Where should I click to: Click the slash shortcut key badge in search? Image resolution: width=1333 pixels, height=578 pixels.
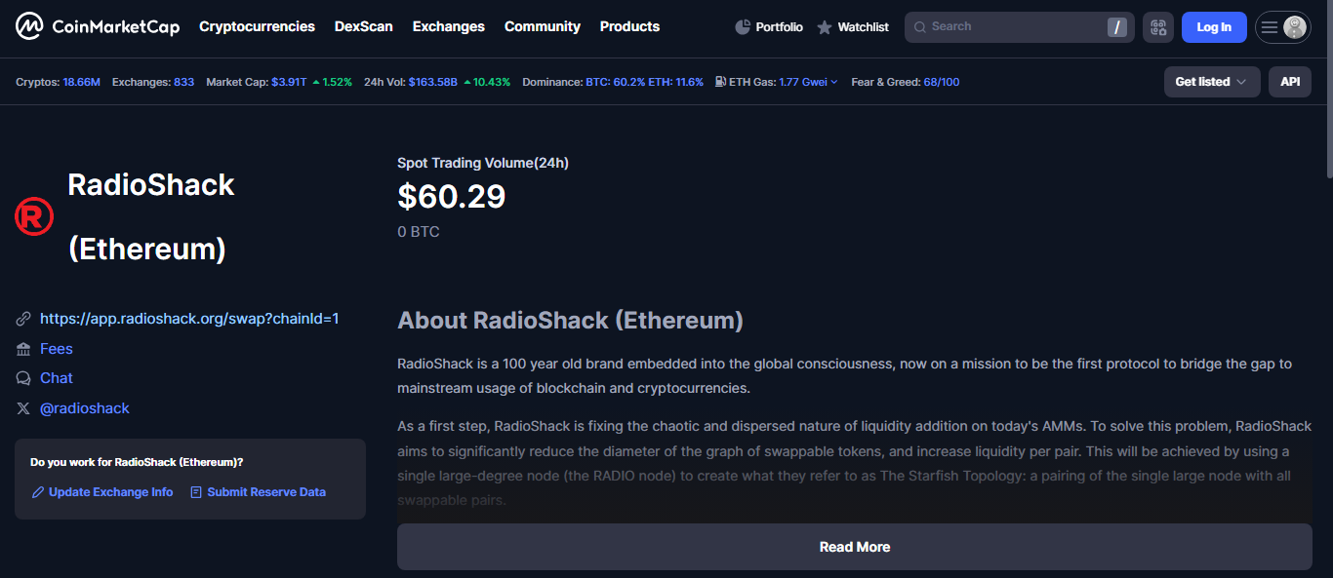click(x=1117, y=27)
